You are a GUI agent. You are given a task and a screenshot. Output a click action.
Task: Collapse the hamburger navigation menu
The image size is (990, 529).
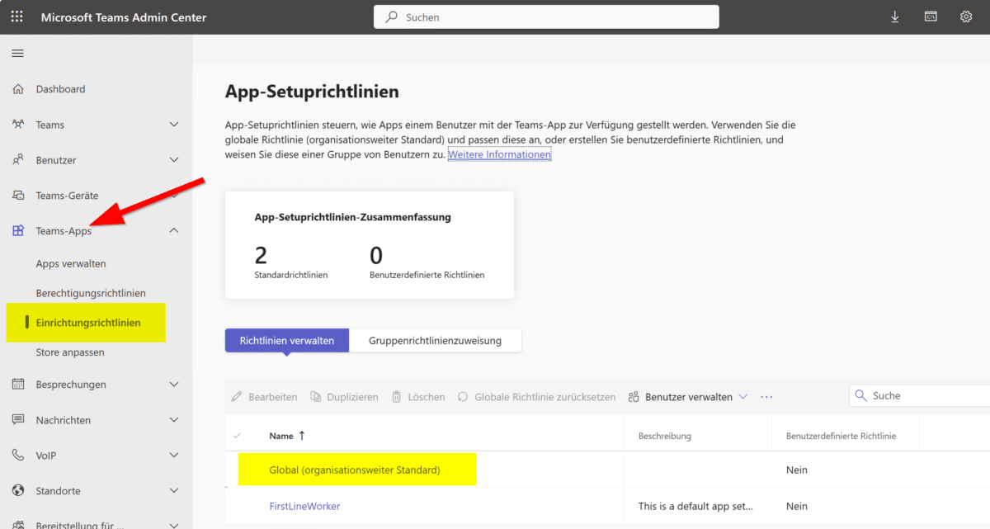pyautogui.click(x=17, y=54)
